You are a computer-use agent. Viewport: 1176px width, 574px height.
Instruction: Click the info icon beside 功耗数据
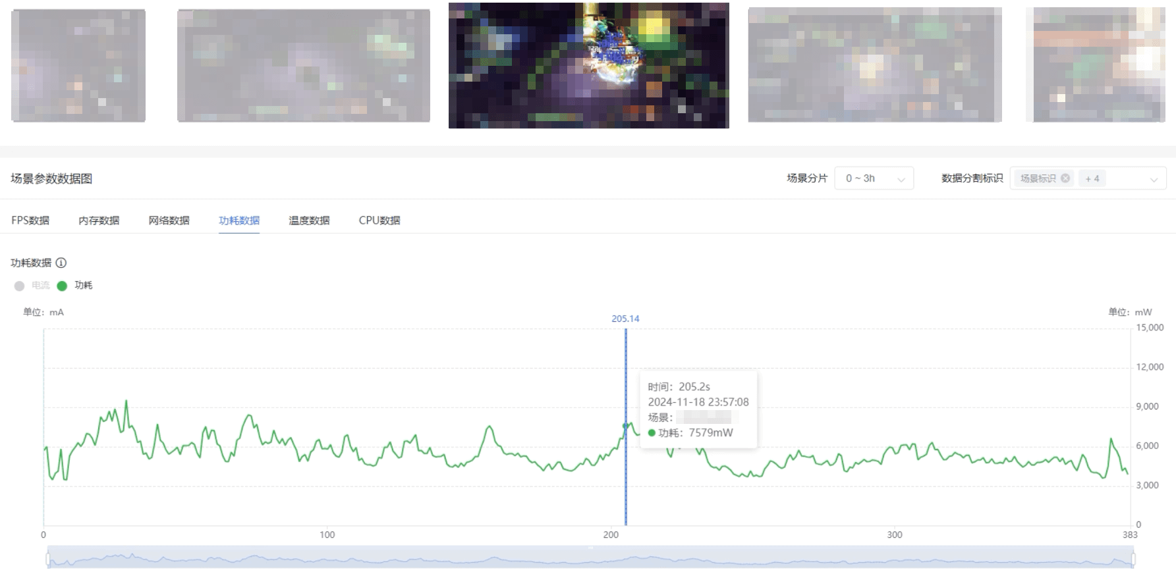(61, 263)
